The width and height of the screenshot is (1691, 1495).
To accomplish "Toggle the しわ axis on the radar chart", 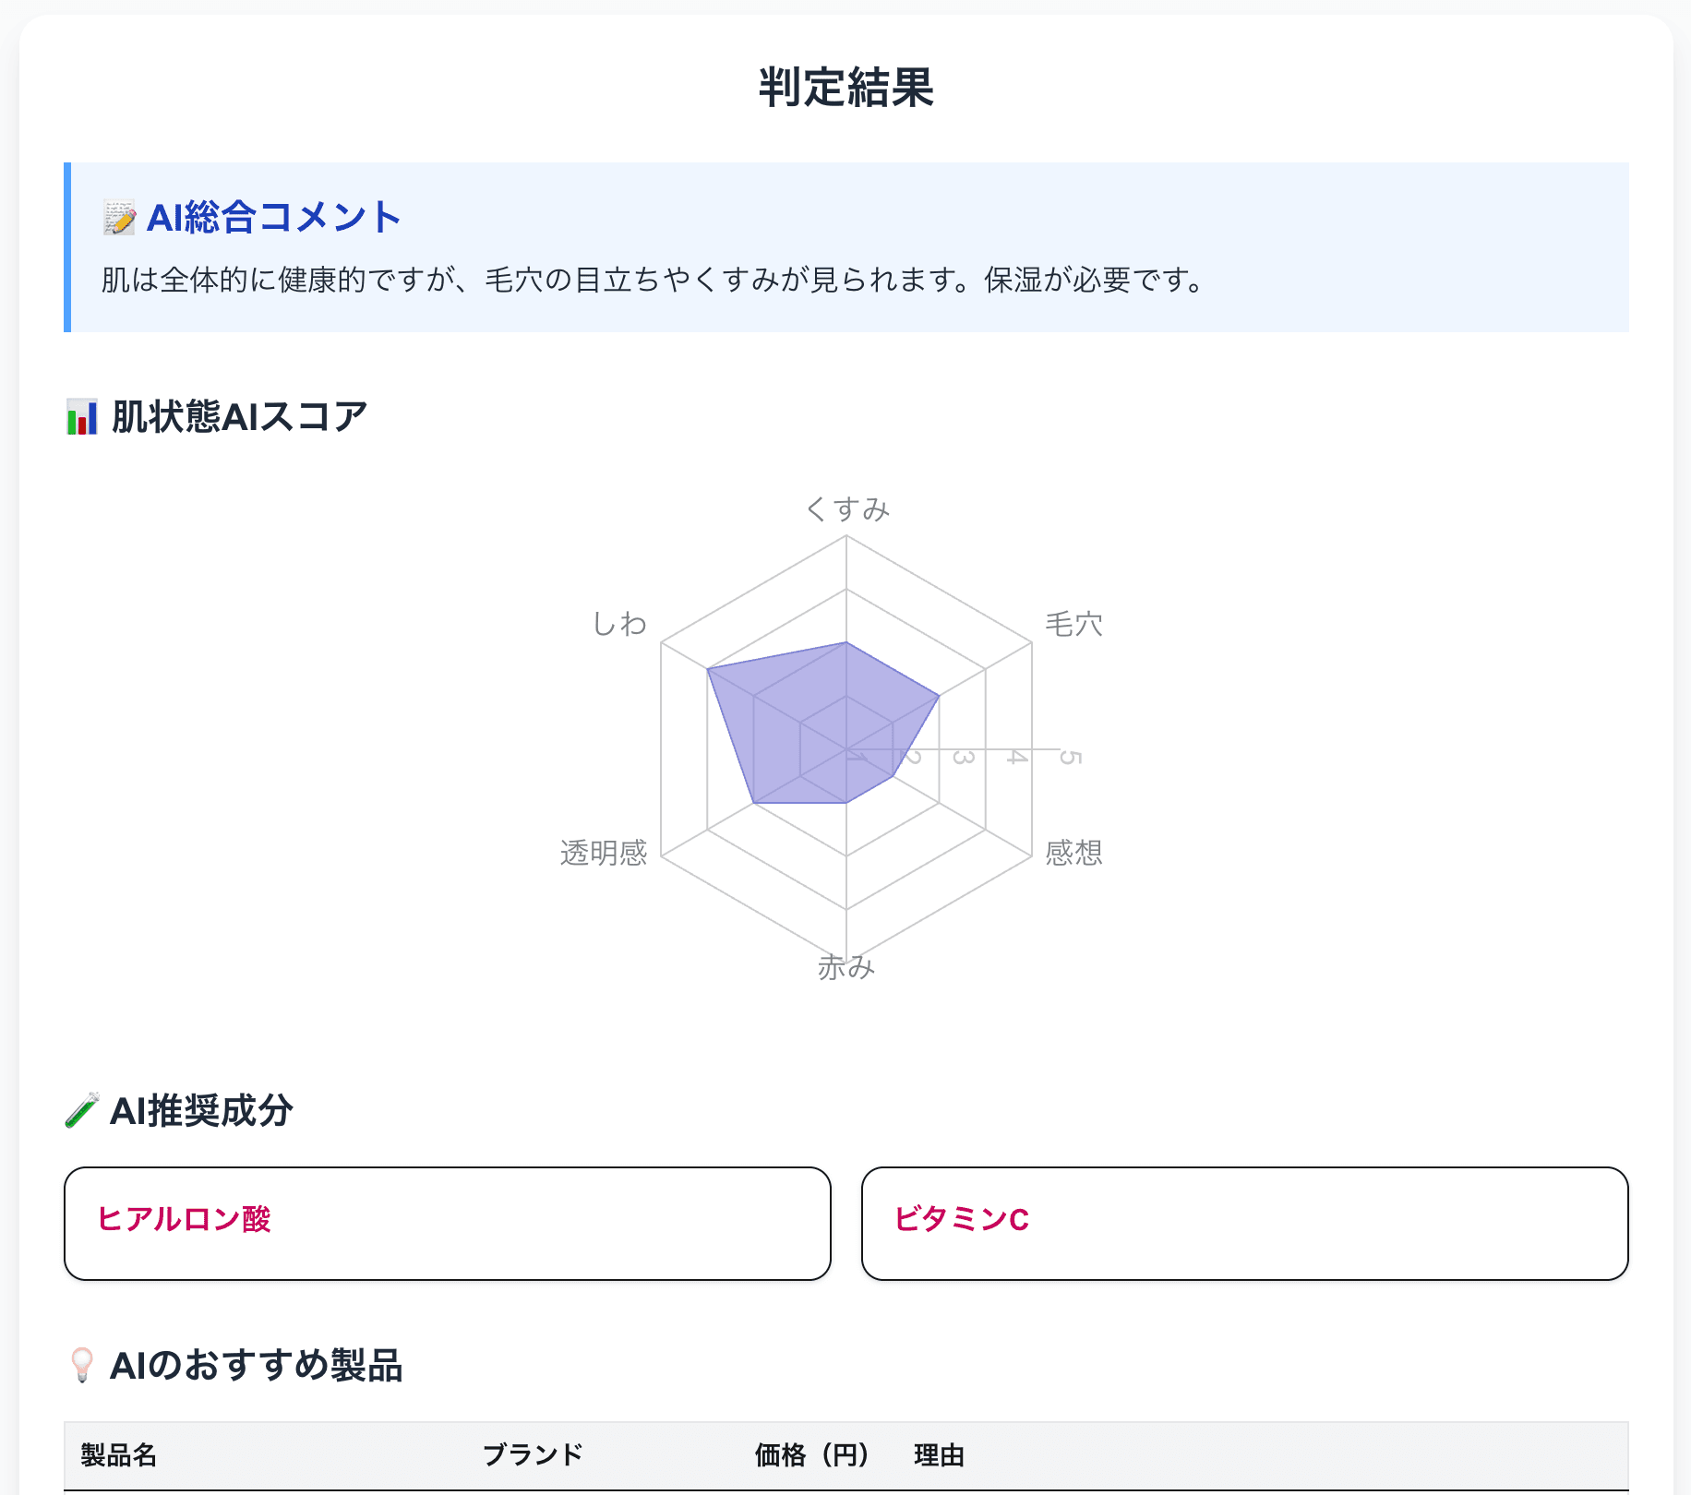I will [x=618, y=623].
